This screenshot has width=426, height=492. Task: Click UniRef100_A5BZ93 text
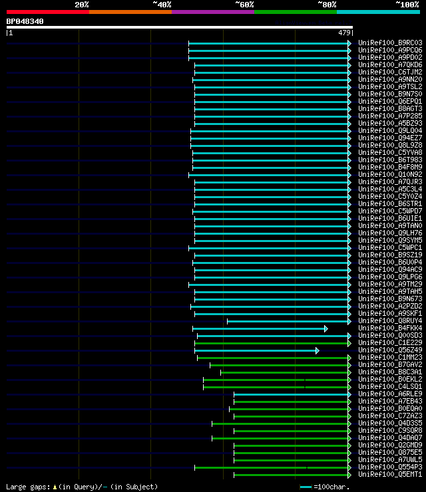tap(390, 123)
